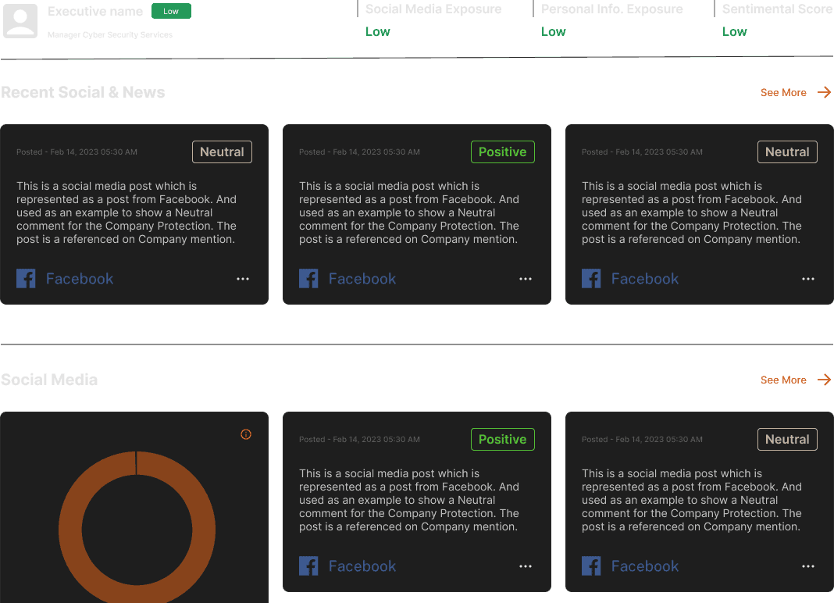Image resolution: width=834 pixels, height=603 pixels.
Task: Click the Facebook link text on first card
Action: (80, 278)
